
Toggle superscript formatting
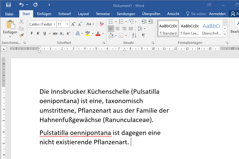pyautogui.click(x=68, y=33)
